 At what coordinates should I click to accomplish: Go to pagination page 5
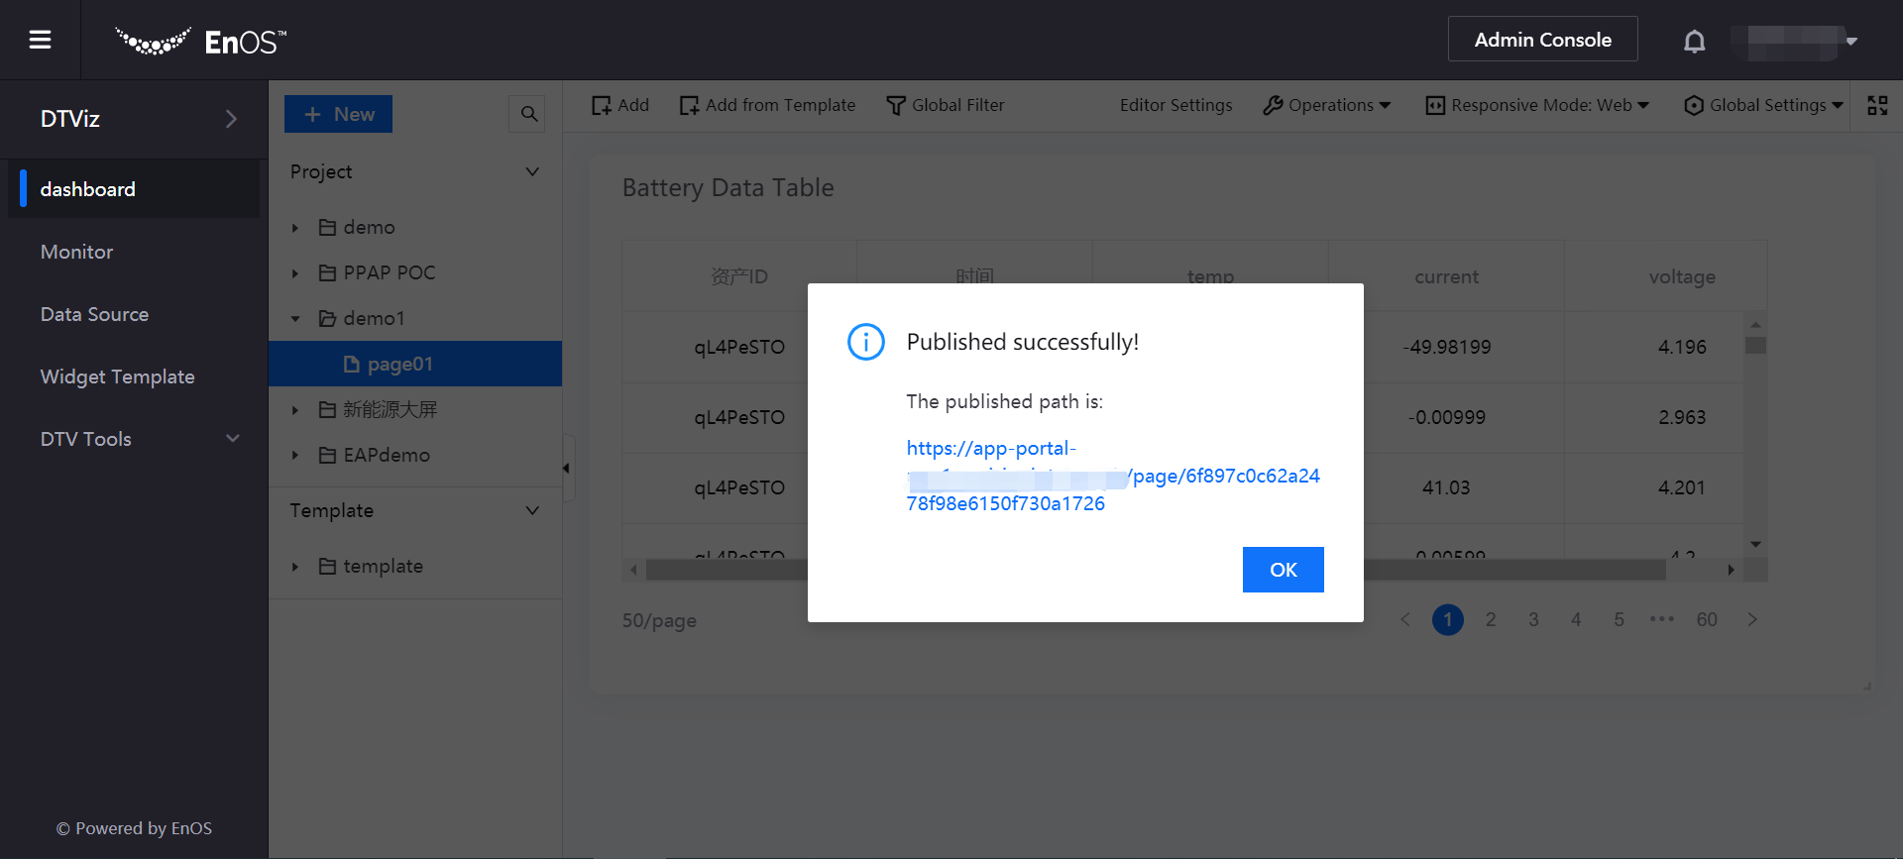coord(1619,620)
